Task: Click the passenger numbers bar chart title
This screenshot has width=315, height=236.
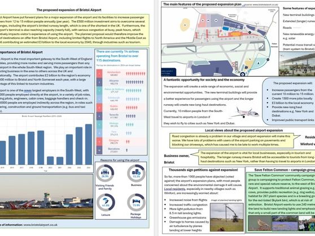Action: coord(42,116)
